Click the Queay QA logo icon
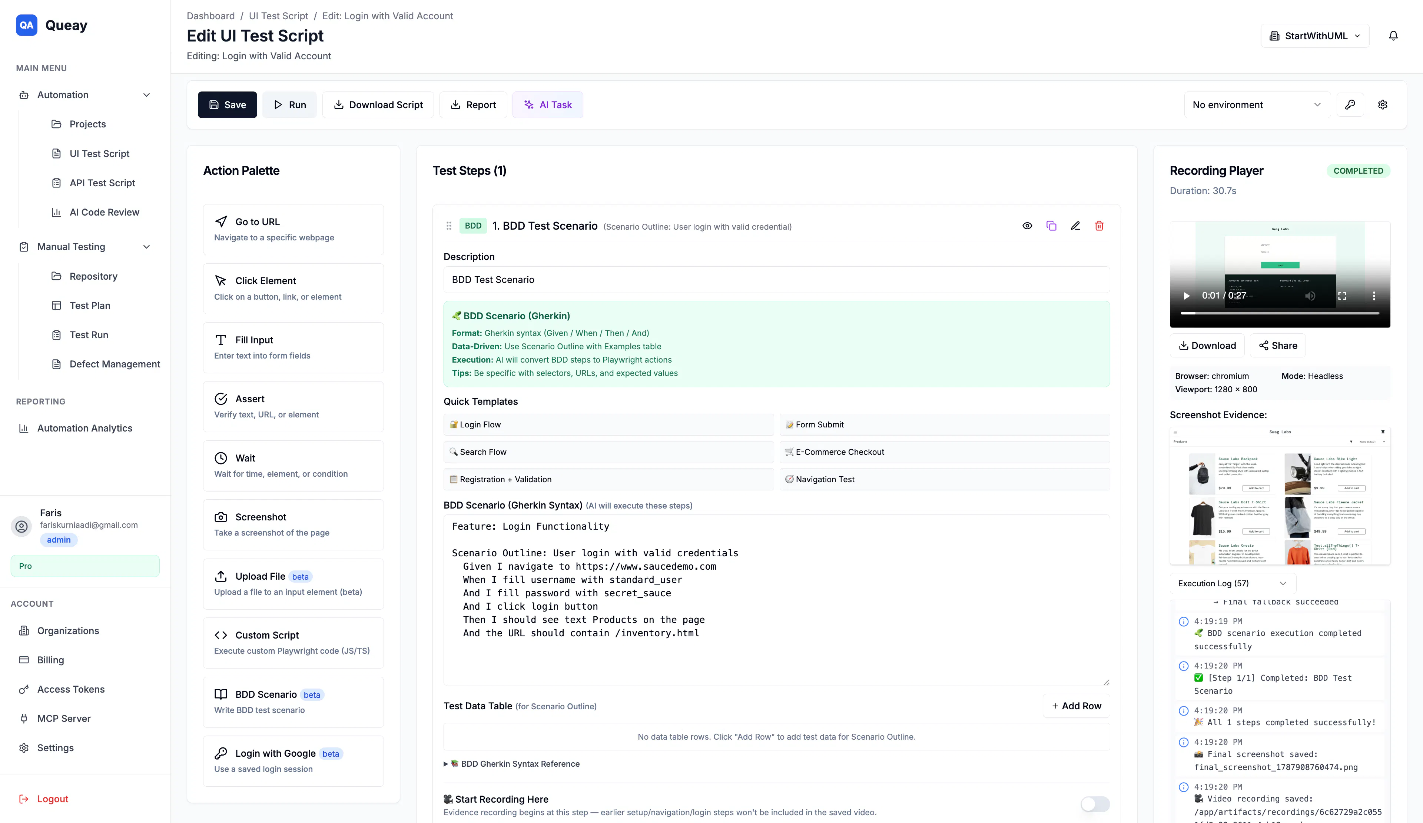This screenshot has height=823, width=1423. tap(27, 25)
